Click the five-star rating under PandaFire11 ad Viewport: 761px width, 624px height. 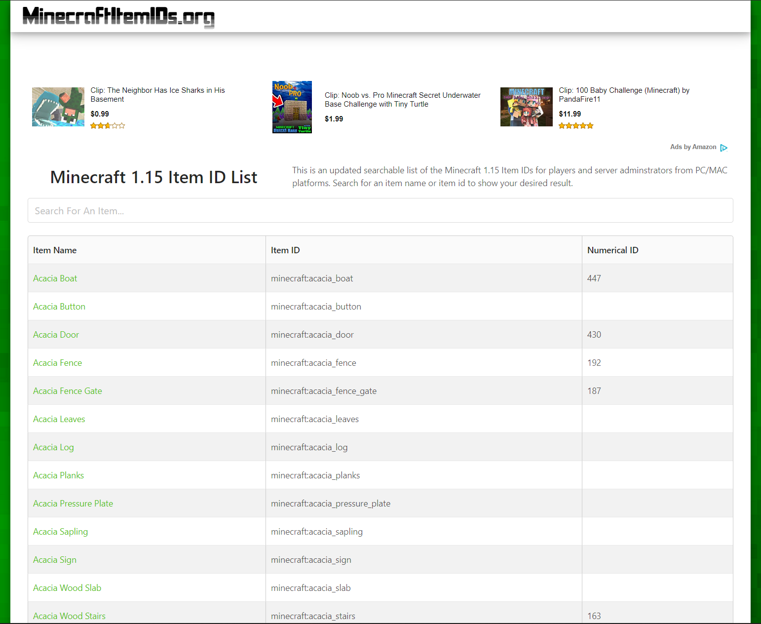coord(576,126)
